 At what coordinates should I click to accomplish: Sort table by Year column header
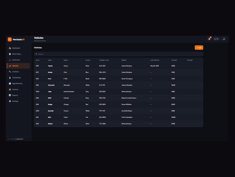[38, 60]
